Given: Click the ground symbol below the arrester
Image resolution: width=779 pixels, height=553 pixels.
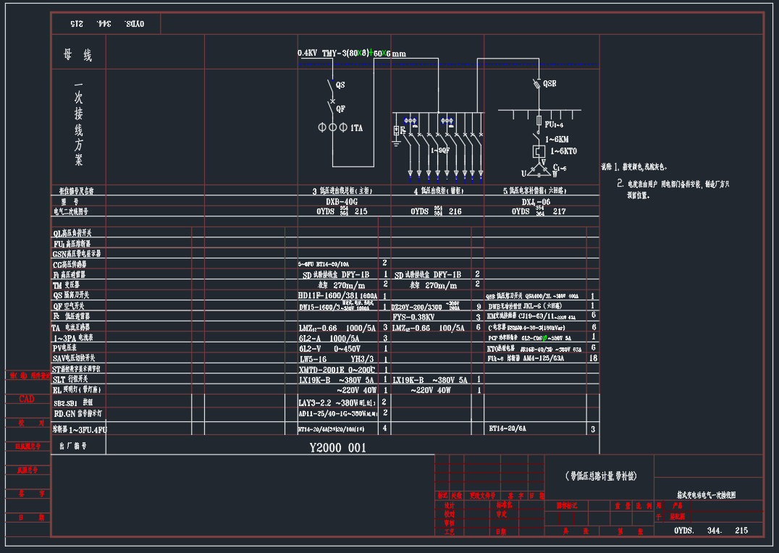Looking at the screenshot, I should [x=396, y=143].
